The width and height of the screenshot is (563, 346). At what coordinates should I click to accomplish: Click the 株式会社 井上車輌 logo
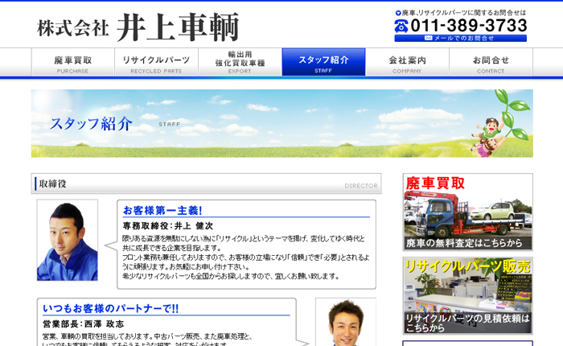(138, 27)
